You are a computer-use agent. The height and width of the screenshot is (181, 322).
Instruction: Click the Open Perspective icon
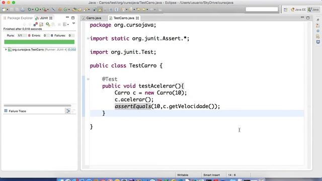click(285, 10)
